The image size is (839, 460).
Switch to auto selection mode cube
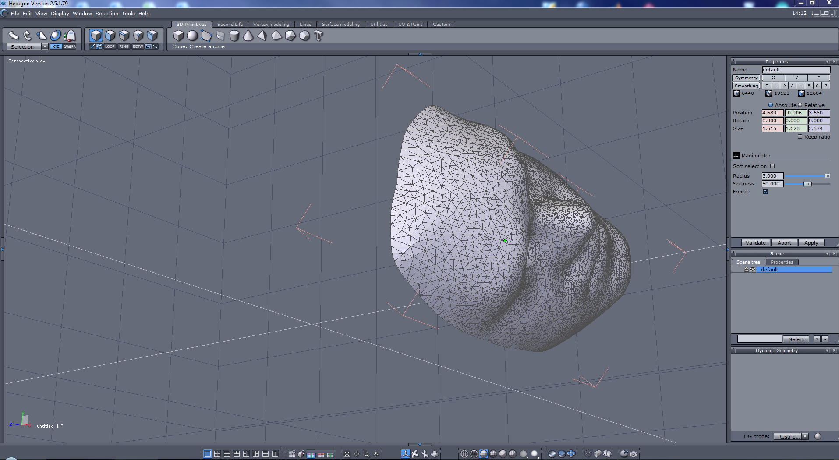click(x=152, y=36)
